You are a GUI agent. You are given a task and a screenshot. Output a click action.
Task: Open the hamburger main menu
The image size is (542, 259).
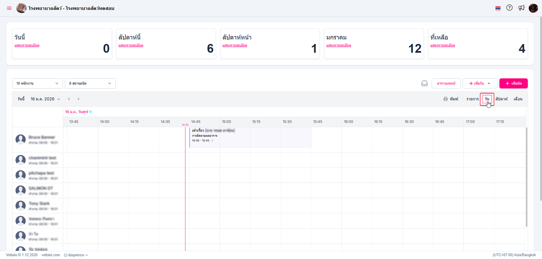tap(9, 8)
